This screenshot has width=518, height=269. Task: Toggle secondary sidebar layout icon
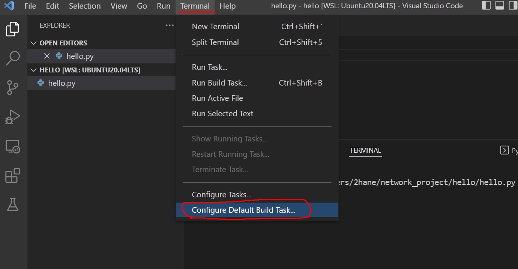(x=513, y=6)
